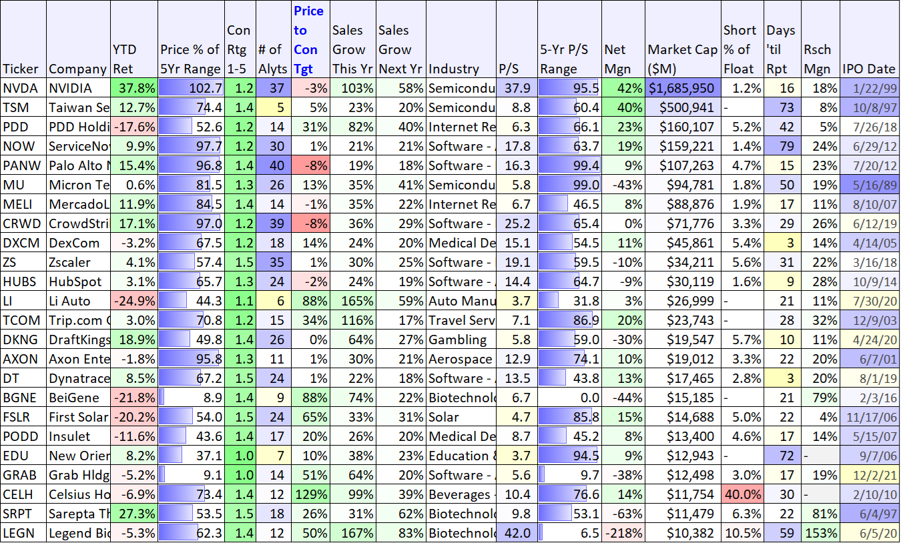Image resolution: width=901 pixels, height=543 pixels.
Task: Click the MU ticker cell
Action: tap(23, 185)
